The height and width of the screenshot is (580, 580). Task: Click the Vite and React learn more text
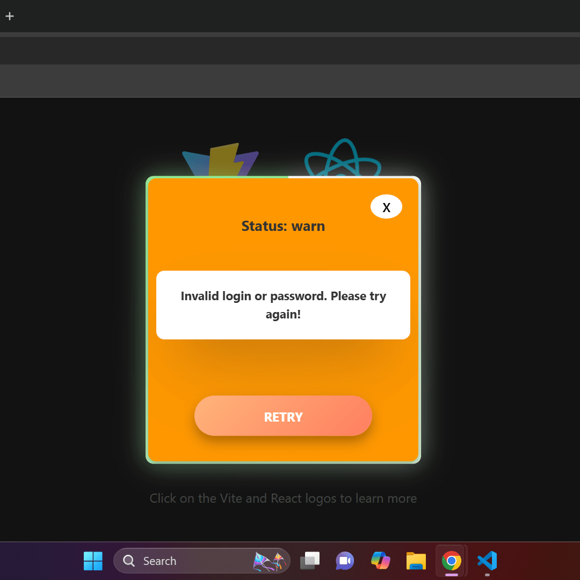(283, 498)
